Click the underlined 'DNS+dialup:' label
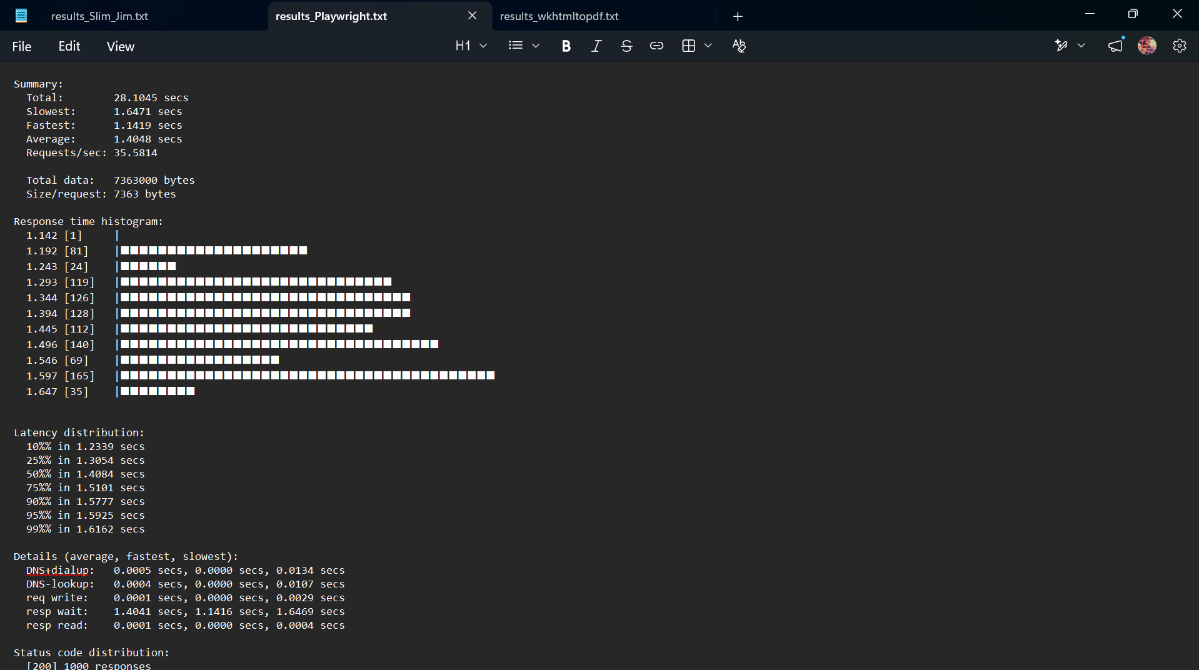Viewport: 1199px width, 670px height. point(60,570)
